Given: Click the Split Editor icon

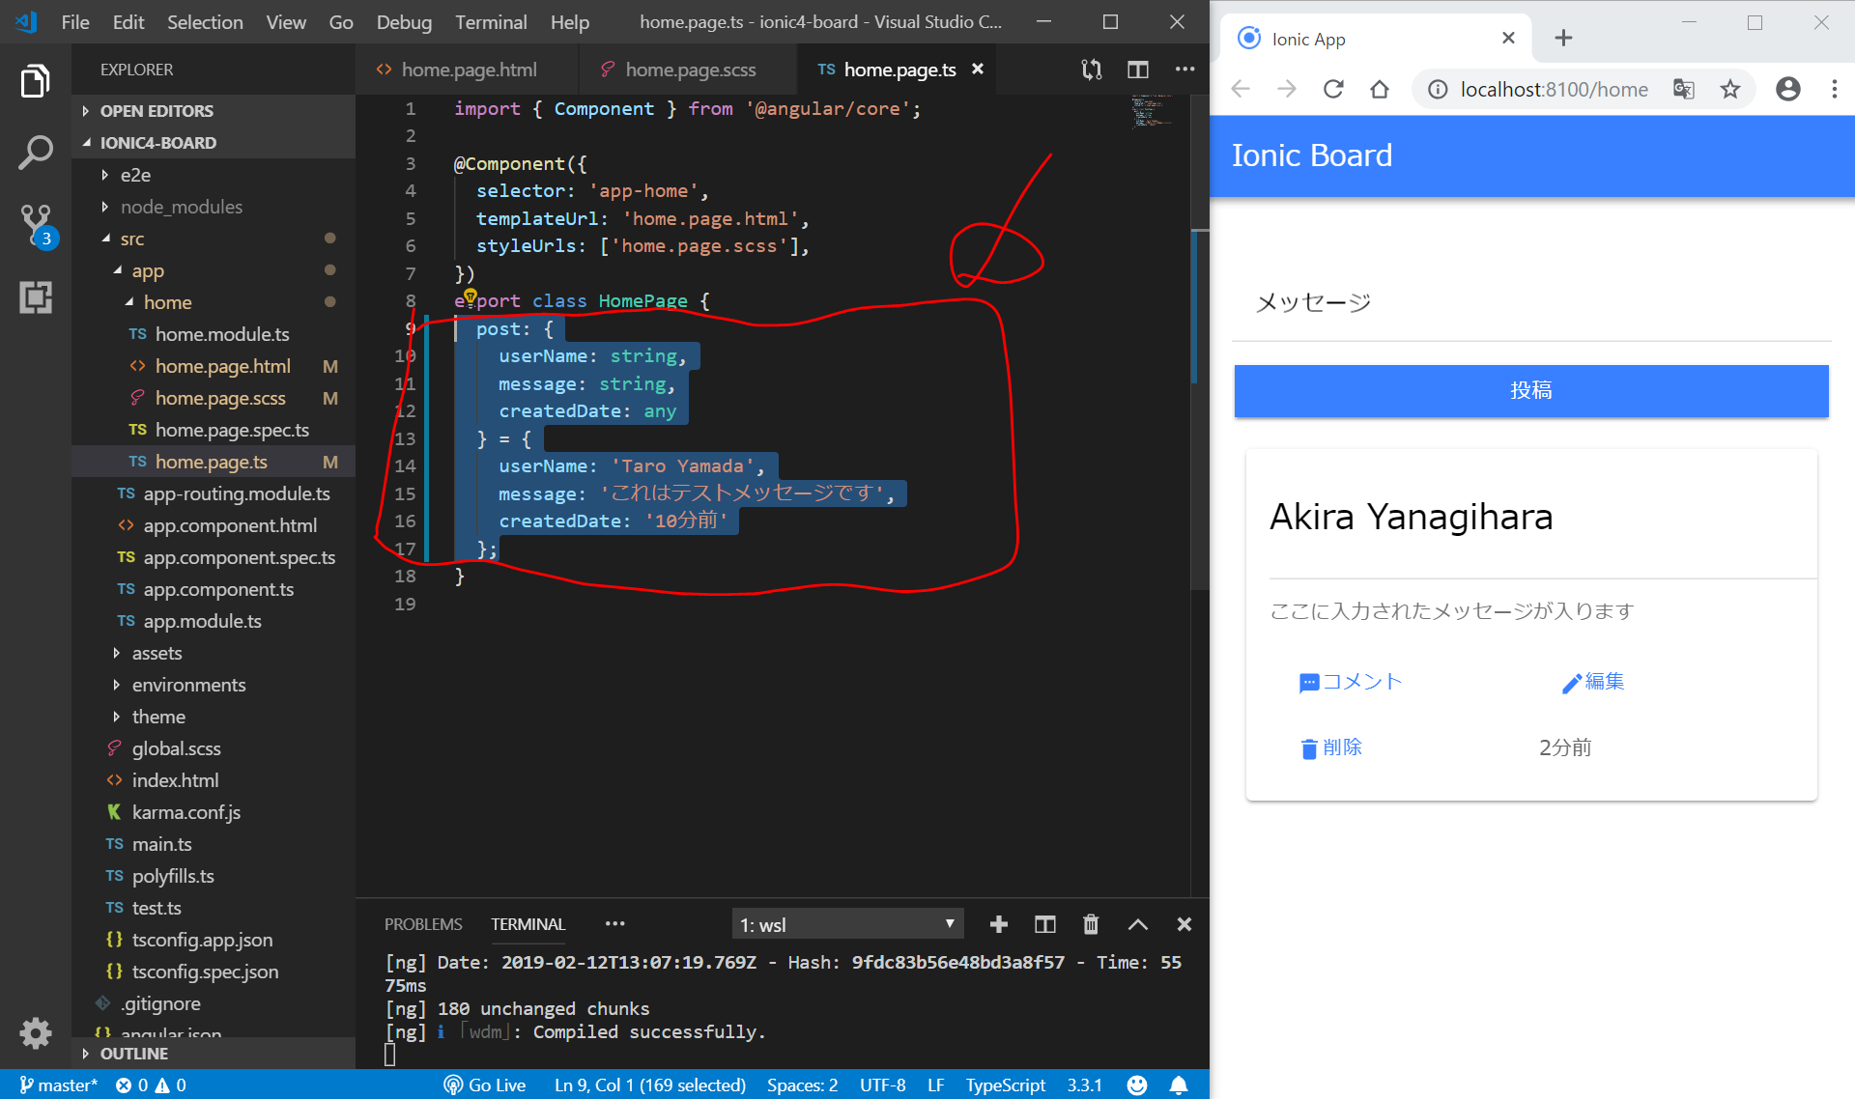Looking at the screenshot, I should [x=1137, y=70].
